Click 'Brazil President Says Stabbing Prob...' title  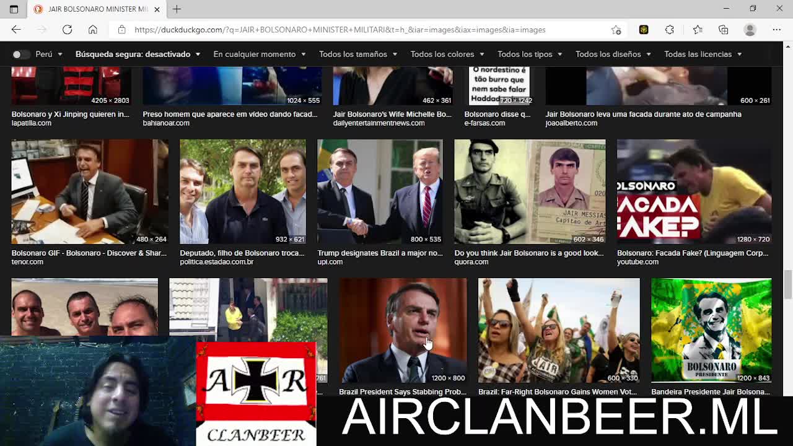pyautogui.click(x=403, y=391)
